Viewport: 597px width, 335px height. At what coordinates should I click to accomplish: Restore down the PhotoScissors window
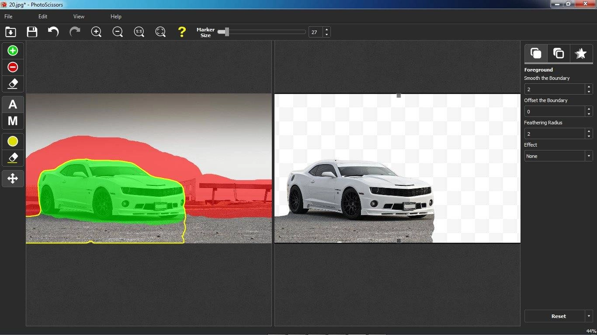pos(569,3)
